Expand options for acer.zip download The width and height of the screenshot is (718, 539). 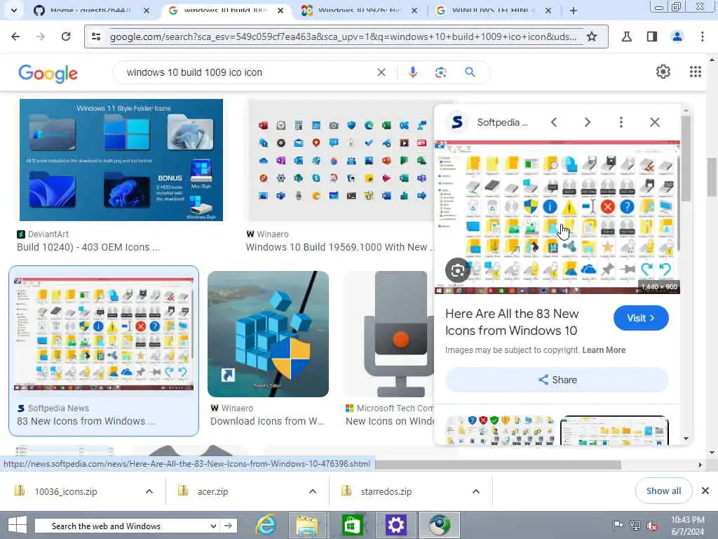(313, 491)
